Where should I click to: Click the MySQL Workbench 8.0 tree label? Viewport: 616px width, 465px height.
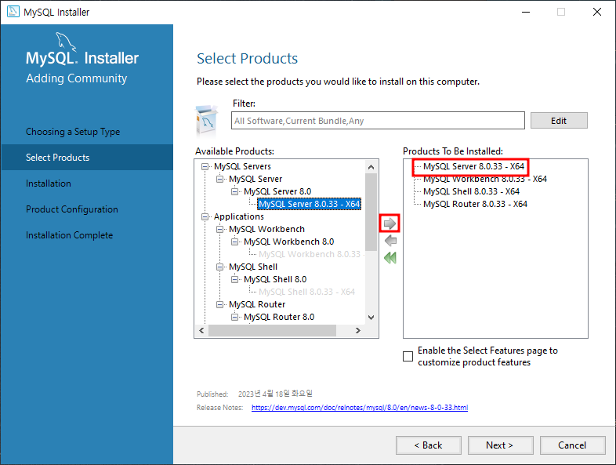pyautogui.click(x=288, y=242)
